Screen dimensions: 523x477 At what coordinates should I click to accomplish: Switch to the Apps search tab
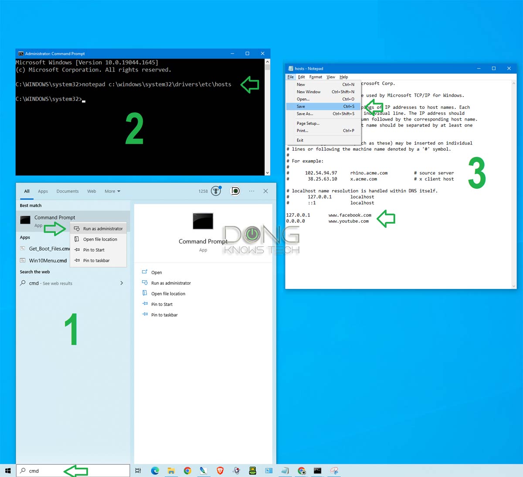pos(43,191)
